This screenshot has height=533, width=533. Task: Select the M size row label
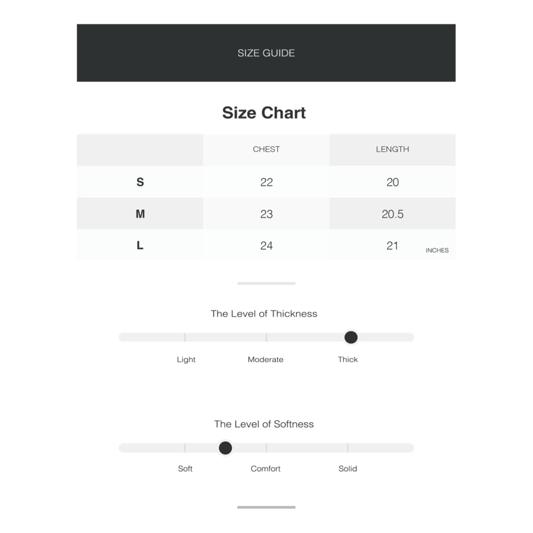coord(140,214)
